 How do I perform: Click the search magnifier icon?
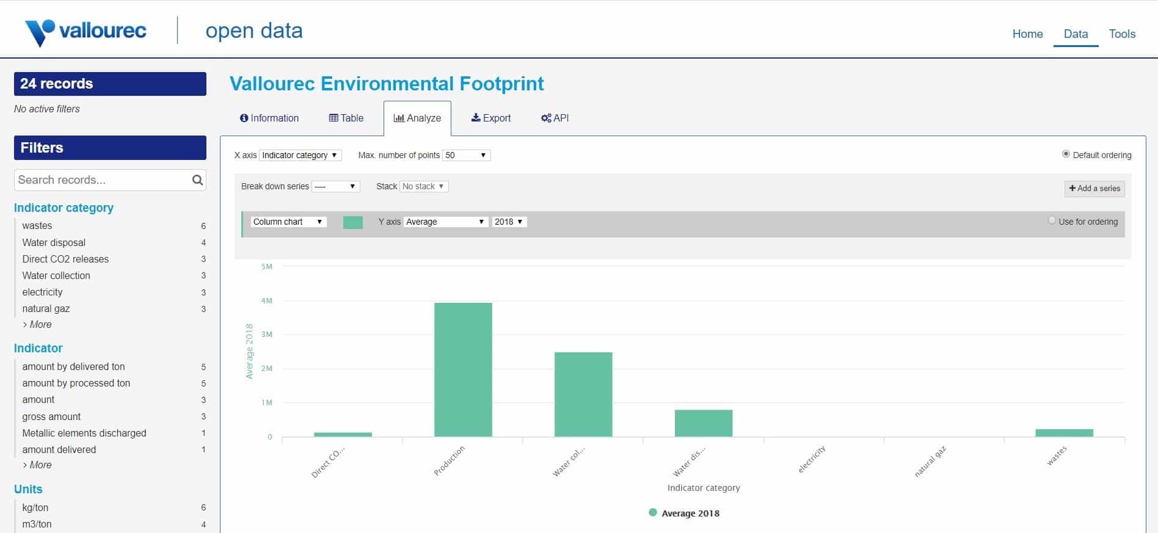[197, 180]
